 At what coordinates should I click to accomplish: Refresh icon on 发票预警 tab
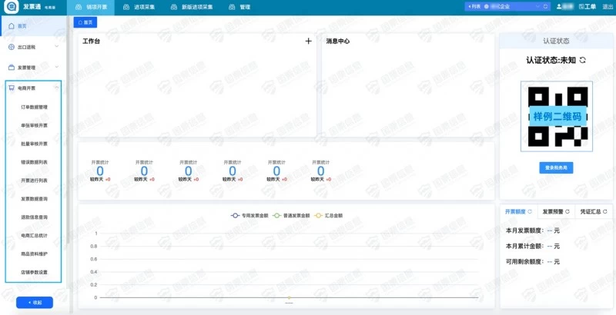(x=567, y=211)
